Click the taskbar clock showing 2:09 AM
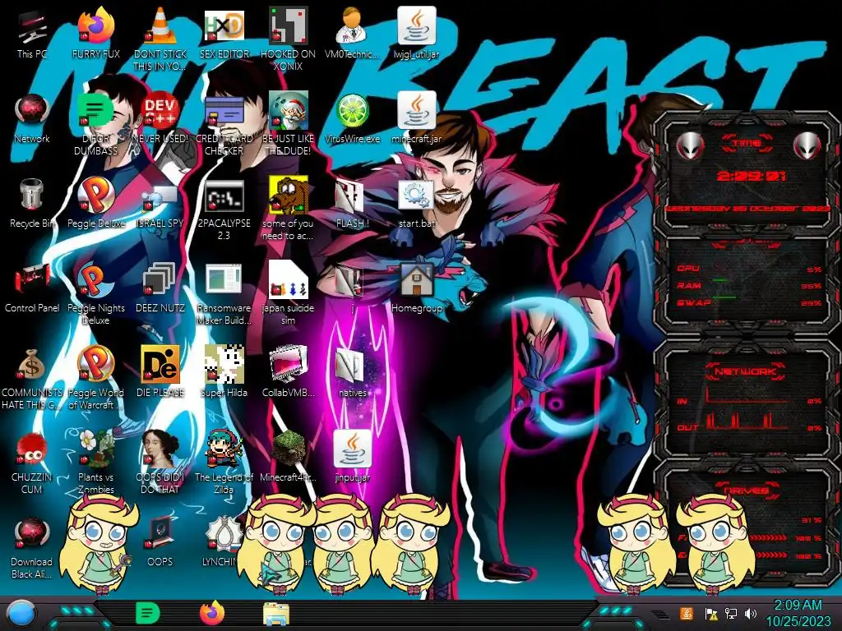Screen dimensions: 842x631 coord(798,613)
